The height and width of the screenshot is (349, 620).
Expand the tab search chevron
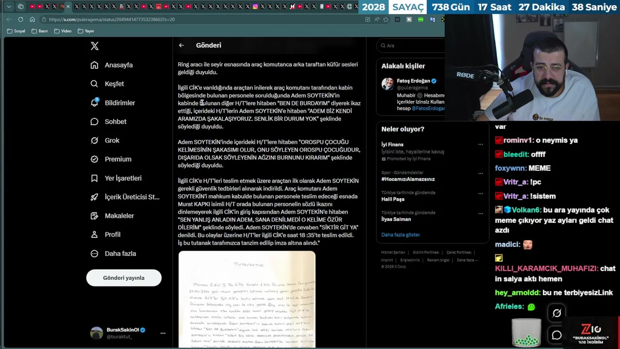point(9,7)
